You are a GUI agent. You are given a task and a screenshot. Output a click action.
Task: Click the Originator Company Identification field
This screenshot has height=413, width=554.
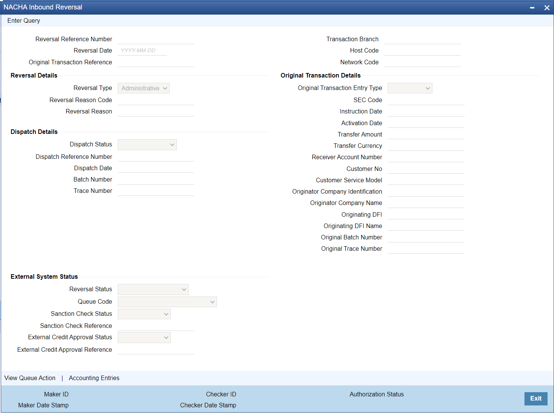(x=426, y=191)
